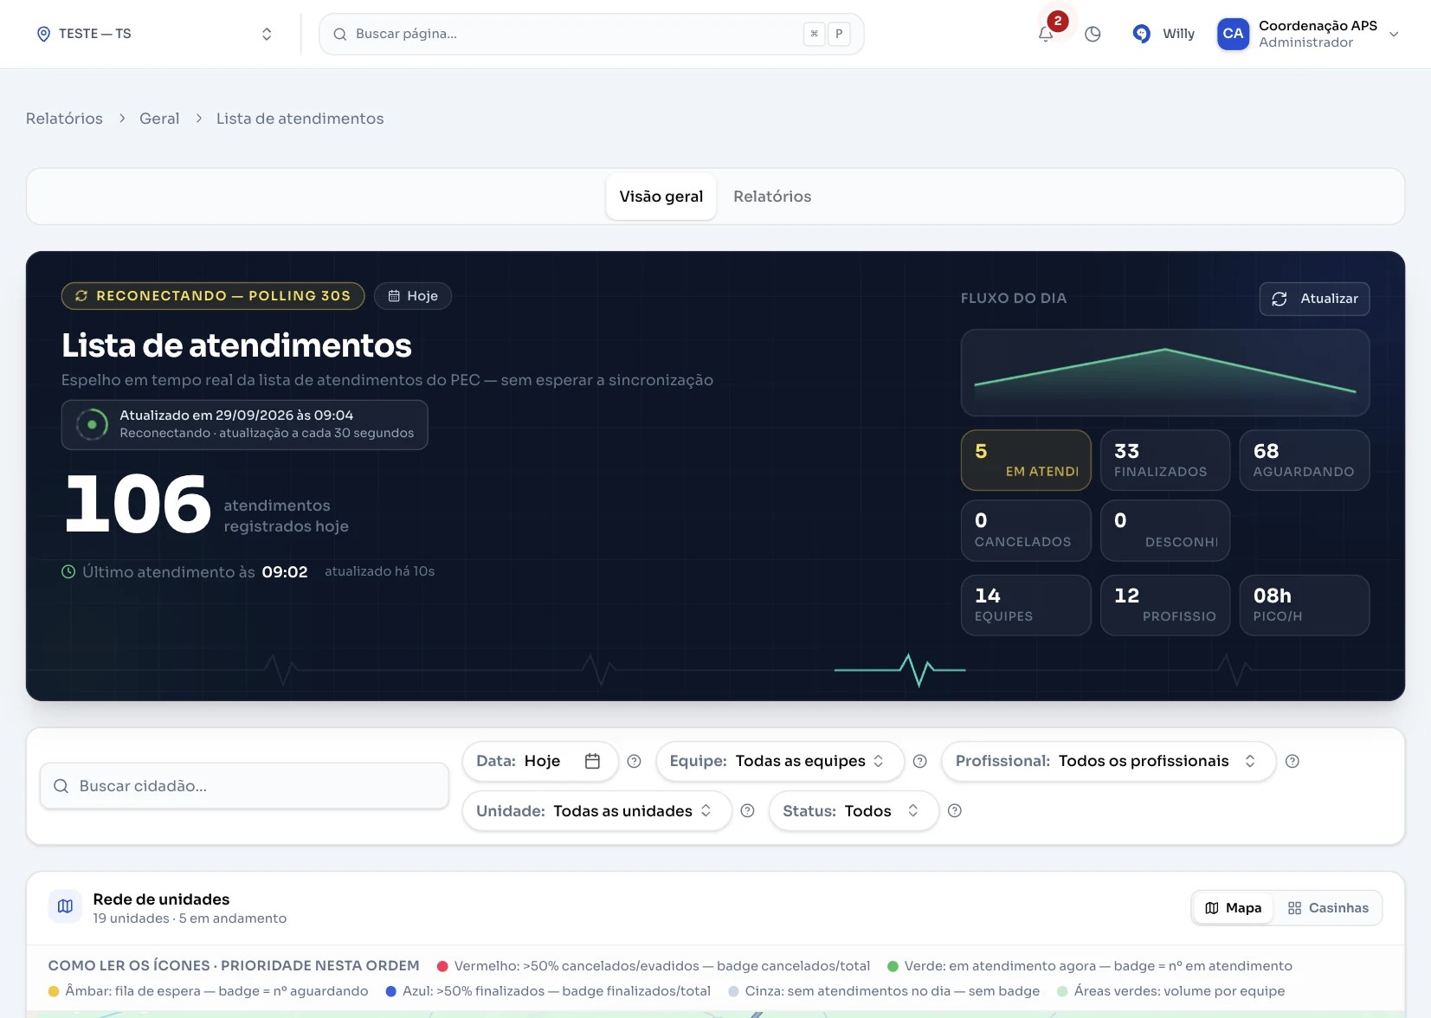The width and height of the screenshot is (1431, 1018).
Task: Open the Unidade: Todas as unidades dropdown
Action: click(x=596, y=811)
